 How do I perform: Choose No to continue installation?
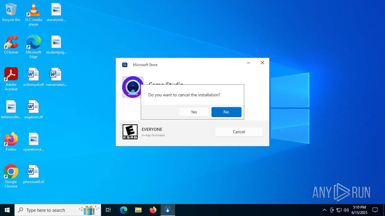click(226, 112)
